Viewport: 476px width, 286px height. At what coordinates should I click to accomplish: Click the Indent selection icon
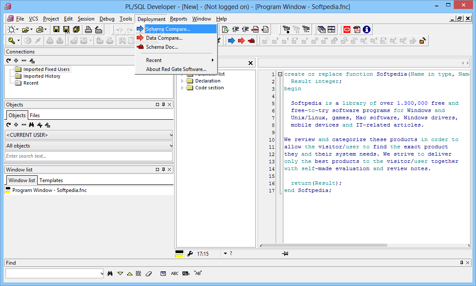click(x=235, y=29)
